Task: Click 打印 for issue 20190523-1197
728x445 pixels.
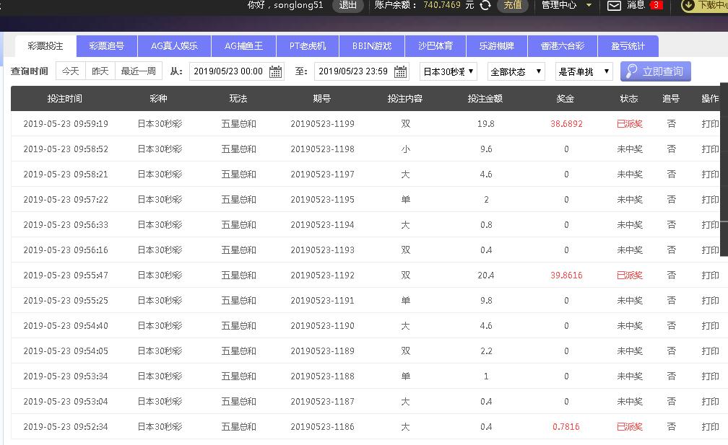Action: (x=710, y=175)
